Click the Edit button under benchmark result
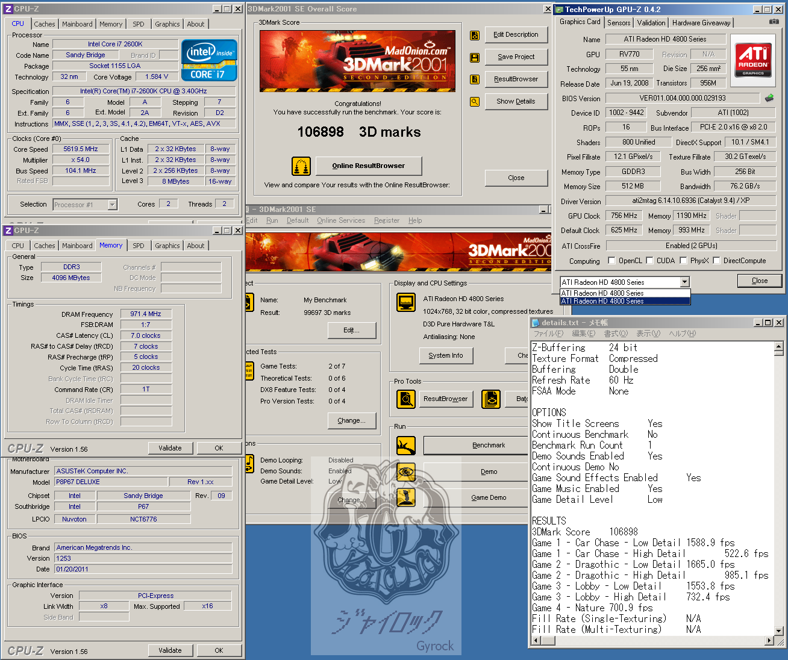The image size is (788, 660). (x=352, y=331)
